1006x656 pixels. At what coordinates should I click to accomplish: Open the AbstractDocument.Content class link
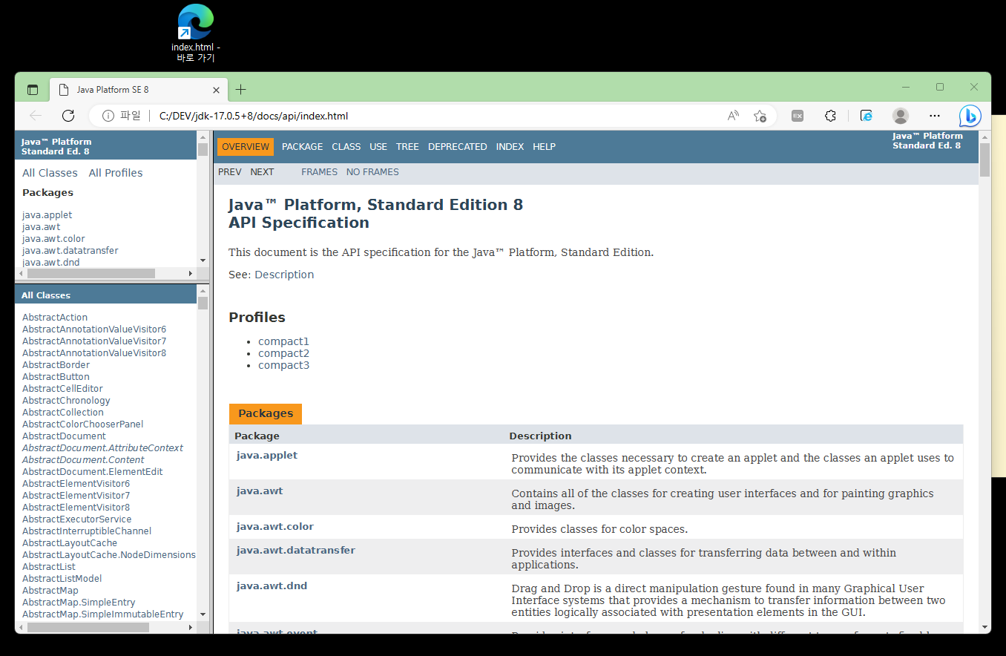click(x=83, y=460)
